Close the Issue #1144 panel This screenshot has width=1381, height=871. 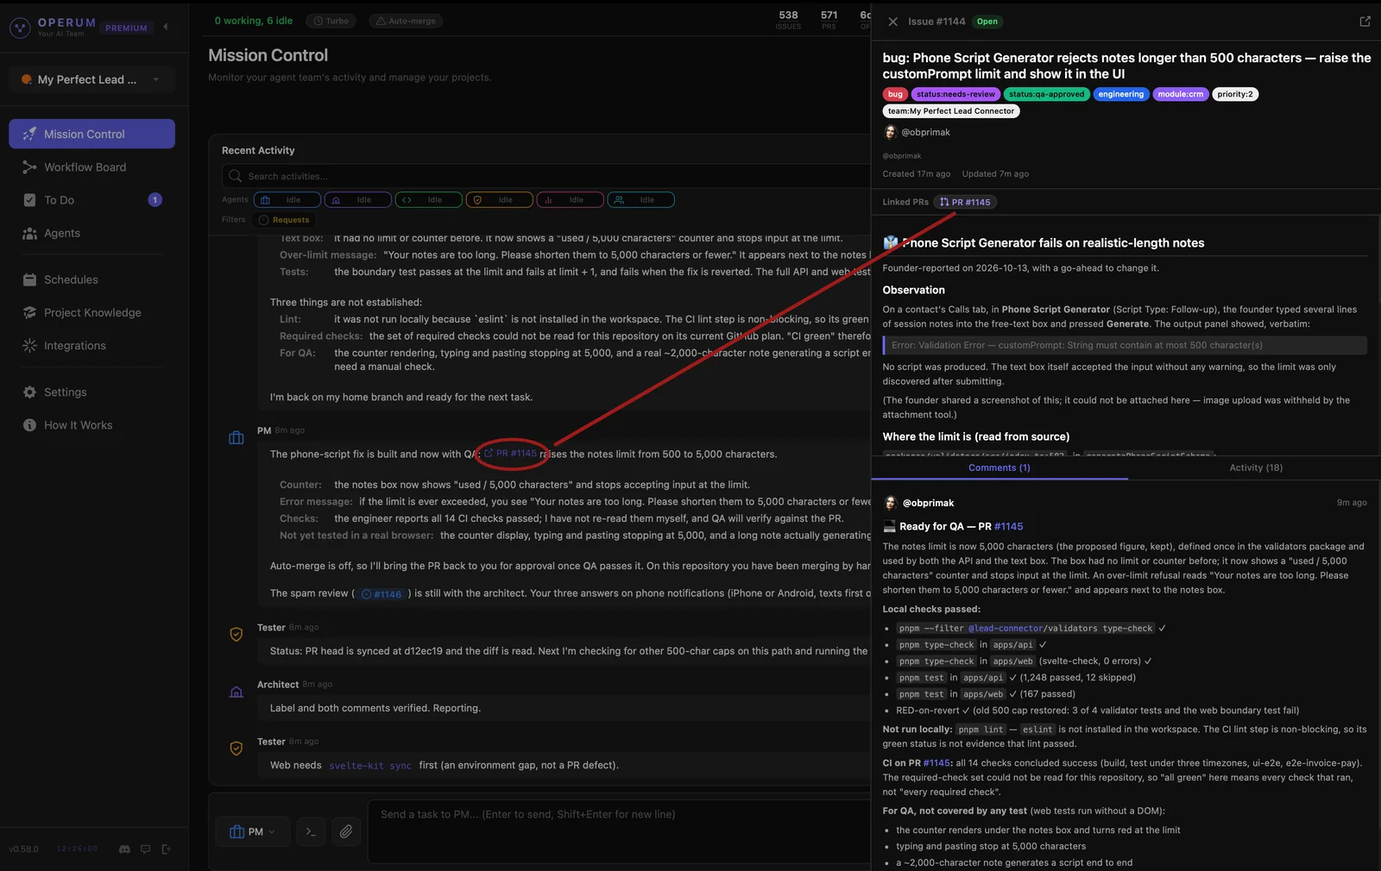pyautogui.click(x=893, y=22)
